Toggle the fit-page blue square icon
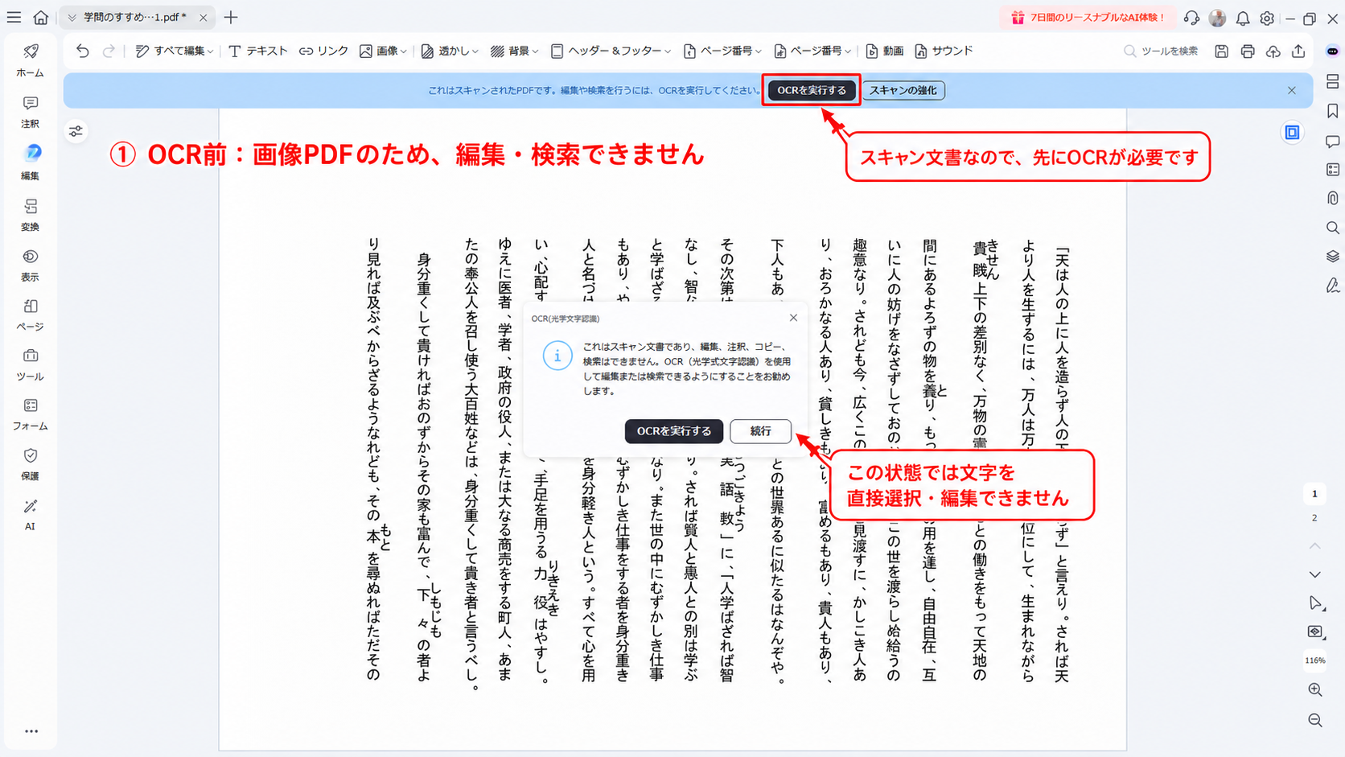 coord(1292,132)
